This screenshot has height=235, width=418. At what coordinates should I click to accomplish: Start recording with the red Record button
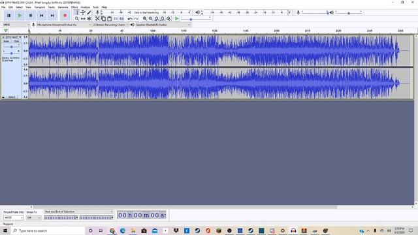[65, 16]
